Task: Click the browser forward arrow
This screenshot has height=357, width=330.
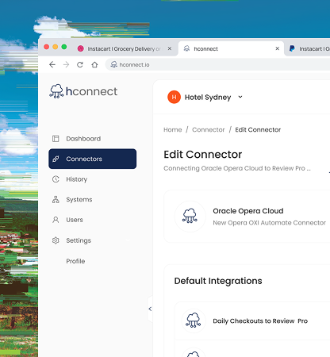Action: pos(66,64)
